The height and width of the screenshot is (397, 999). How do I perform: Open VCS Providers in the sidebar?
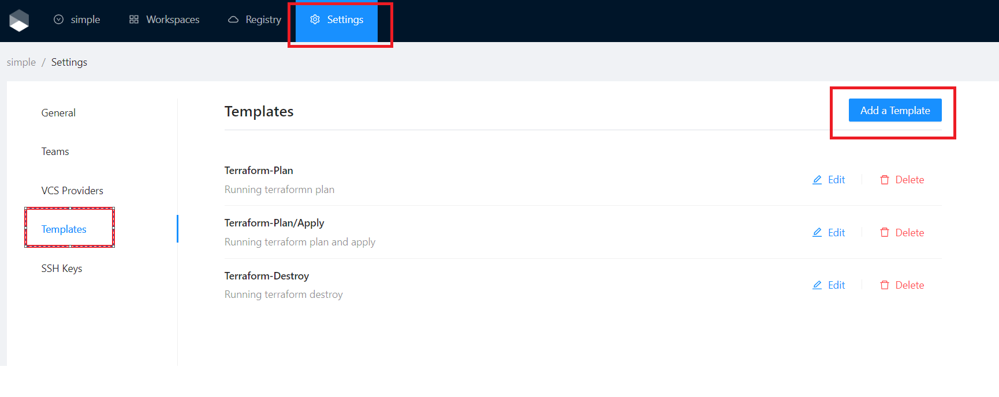[x=72, y=191]
